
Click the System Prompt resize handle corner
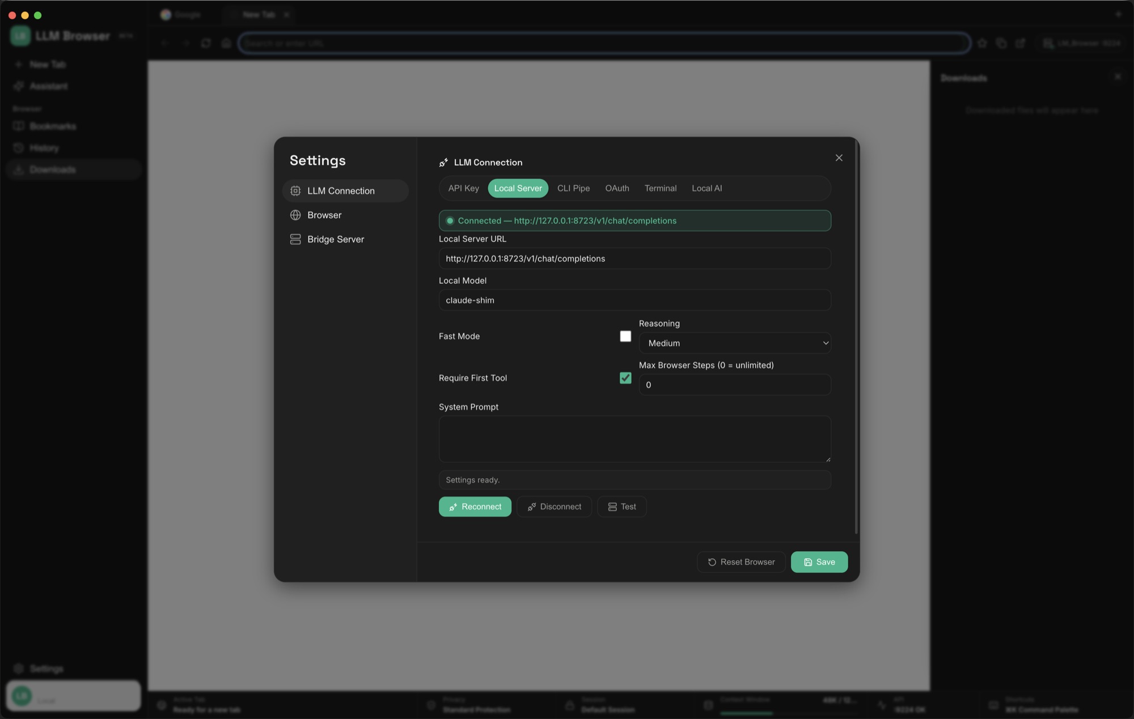coord(828,459)
